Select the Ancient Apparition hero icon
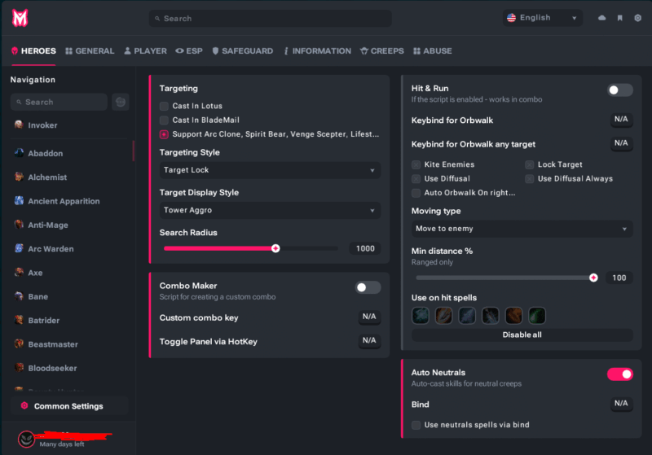The width and height of the screenshot is (652, 455). pos(19,200)
